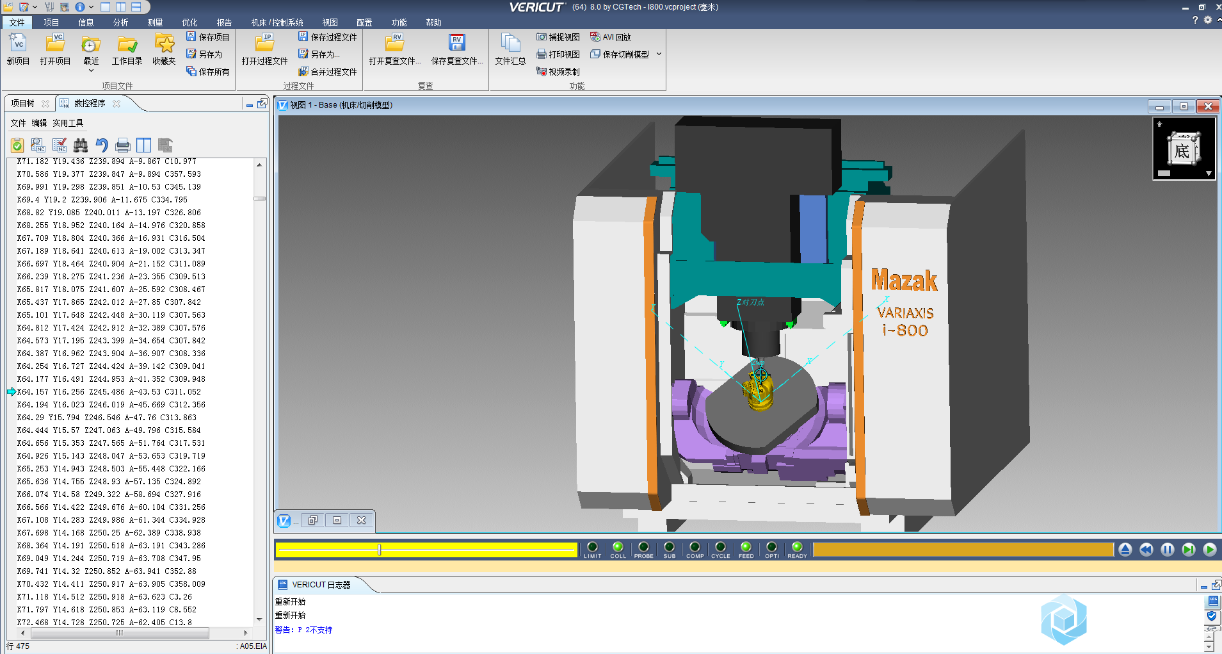Click 另存为 in the project file group
Screen dimensions: 1222x654
204,54
